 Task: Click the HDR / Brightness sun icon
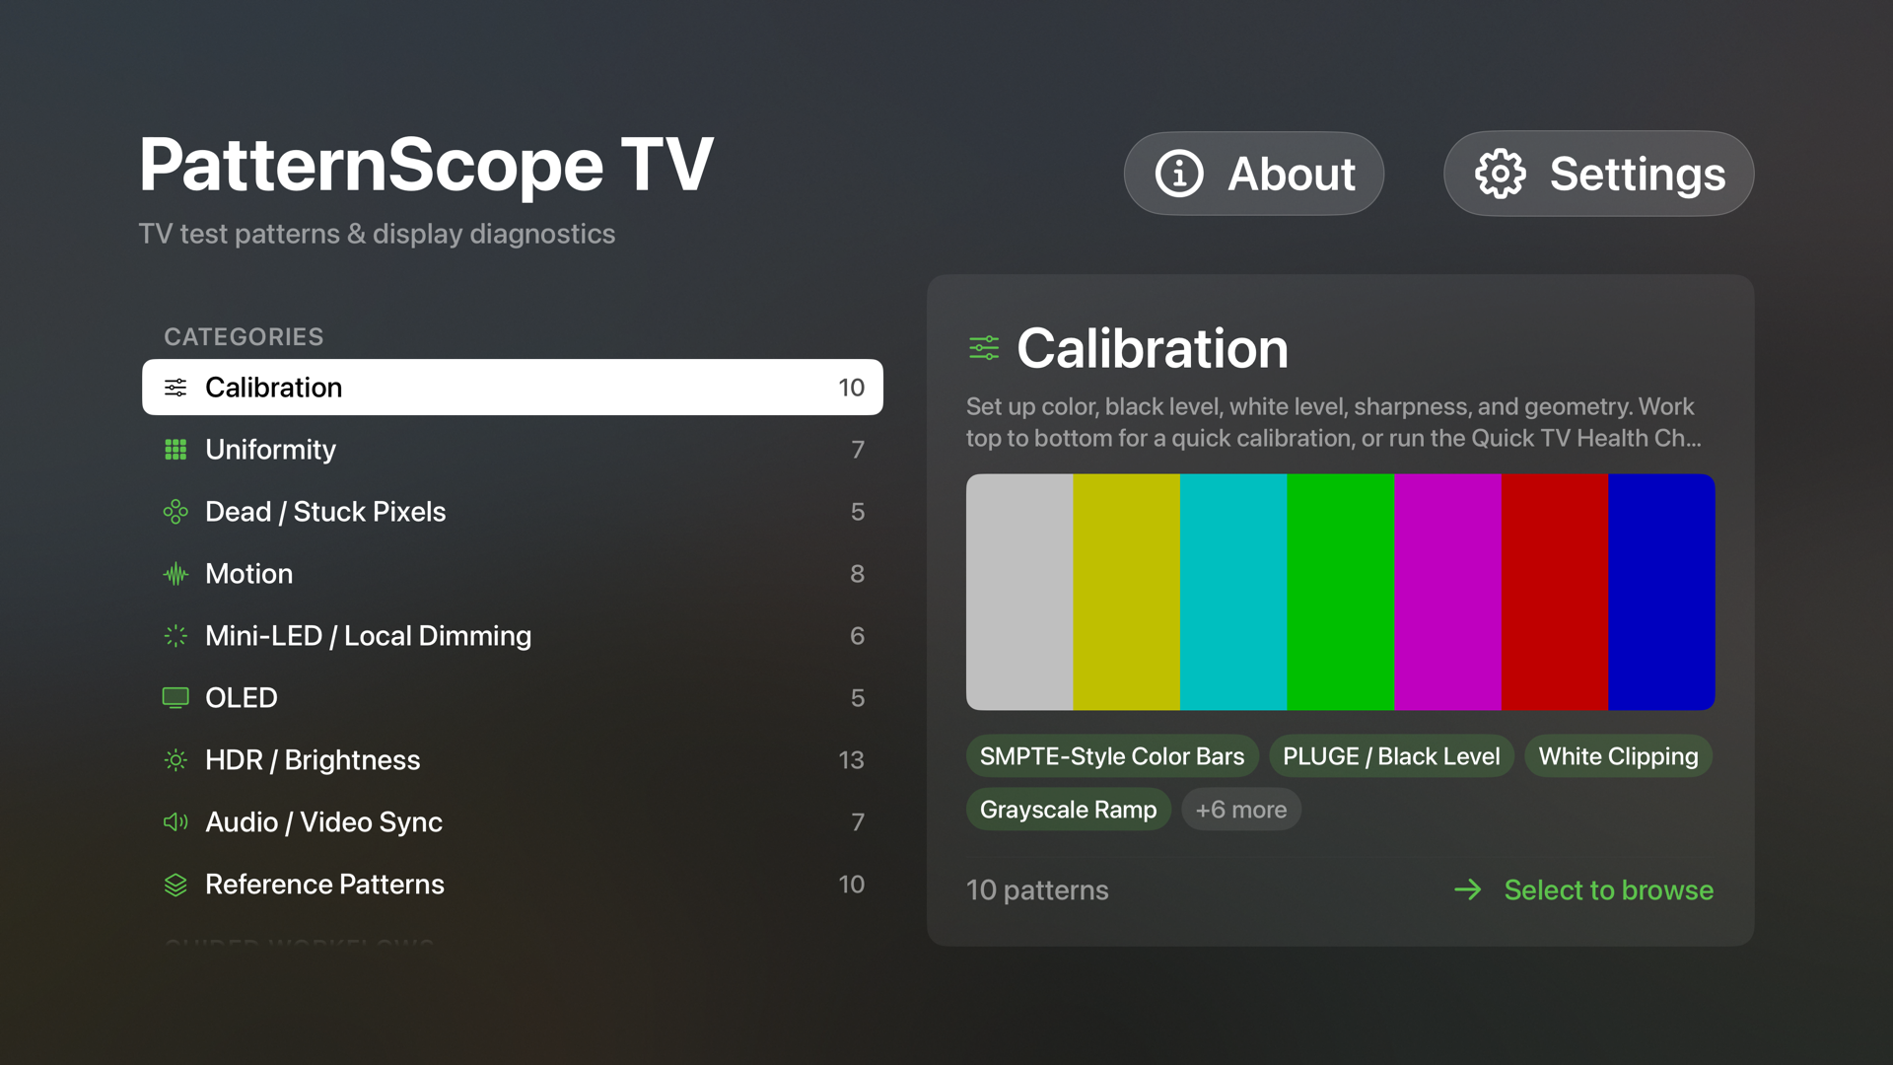(x=175, y=760)
